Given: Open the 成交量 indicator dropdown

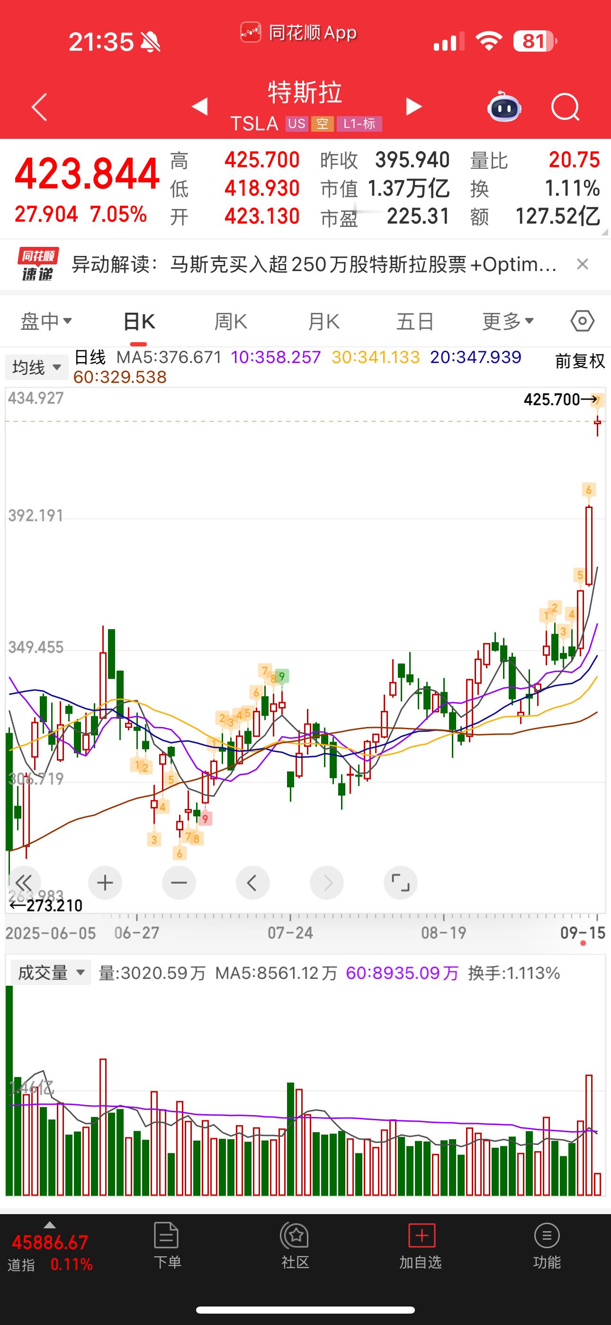Looking at the screenshot, I should point(51,972).
